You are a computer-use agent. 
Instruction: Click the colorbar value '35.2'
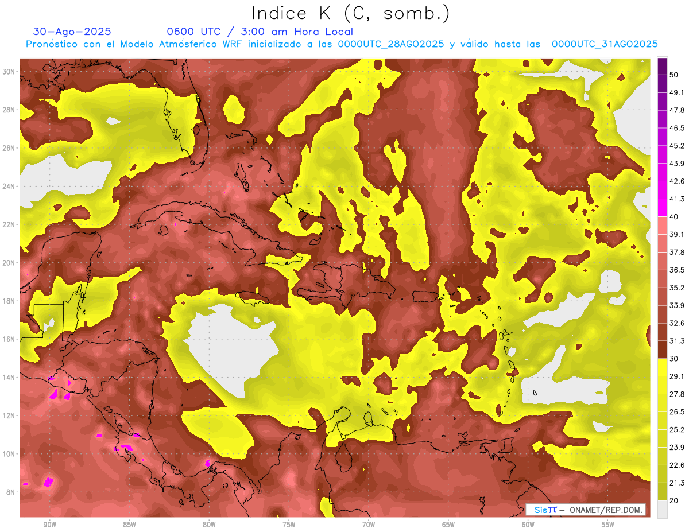point(676,288)
